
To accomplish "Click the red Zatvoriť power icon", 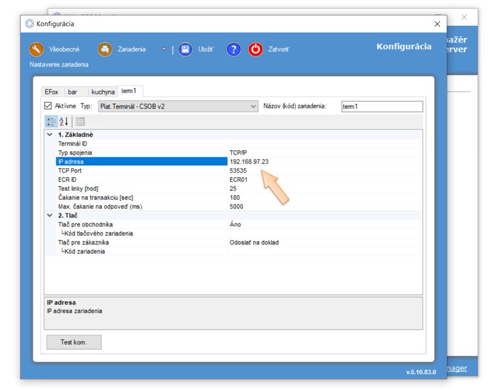I will [x=256, y=50].
